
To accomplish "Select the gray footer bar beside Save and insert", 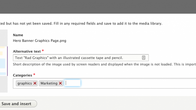I will (116, 103).
